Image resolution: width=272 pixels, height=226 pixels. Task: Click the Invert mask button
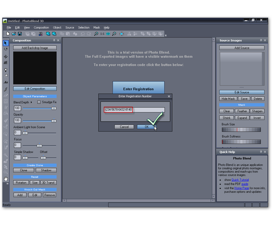point(257,118)
